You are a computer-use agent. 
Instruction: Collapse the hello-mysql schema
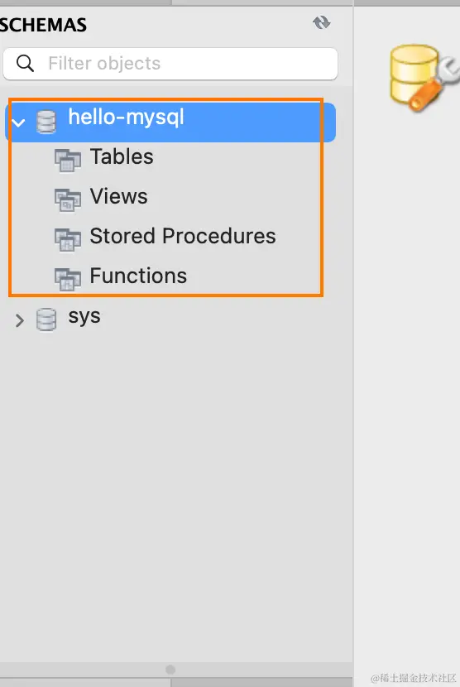pyautogui.click(x=18, y=123)
